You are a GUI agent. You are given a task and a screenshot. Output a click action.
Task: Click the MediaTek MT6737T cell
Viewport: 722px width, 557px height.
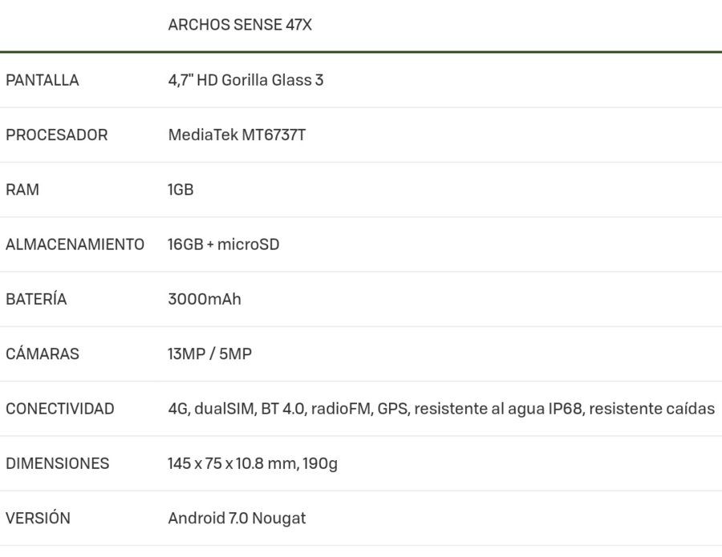(237, 135)
